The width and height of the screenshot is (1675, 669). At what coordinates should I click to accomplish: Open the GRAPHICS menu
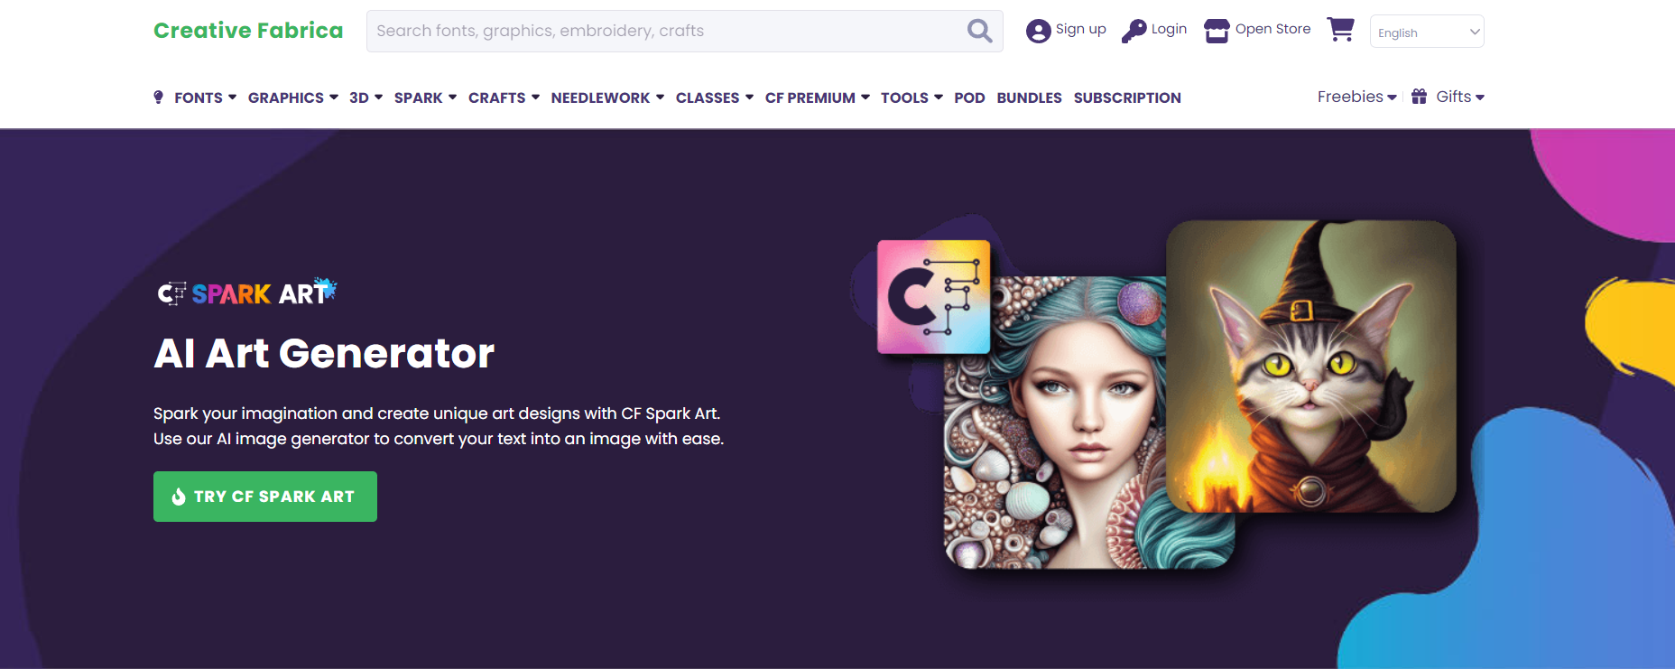[x=286, y=98]
